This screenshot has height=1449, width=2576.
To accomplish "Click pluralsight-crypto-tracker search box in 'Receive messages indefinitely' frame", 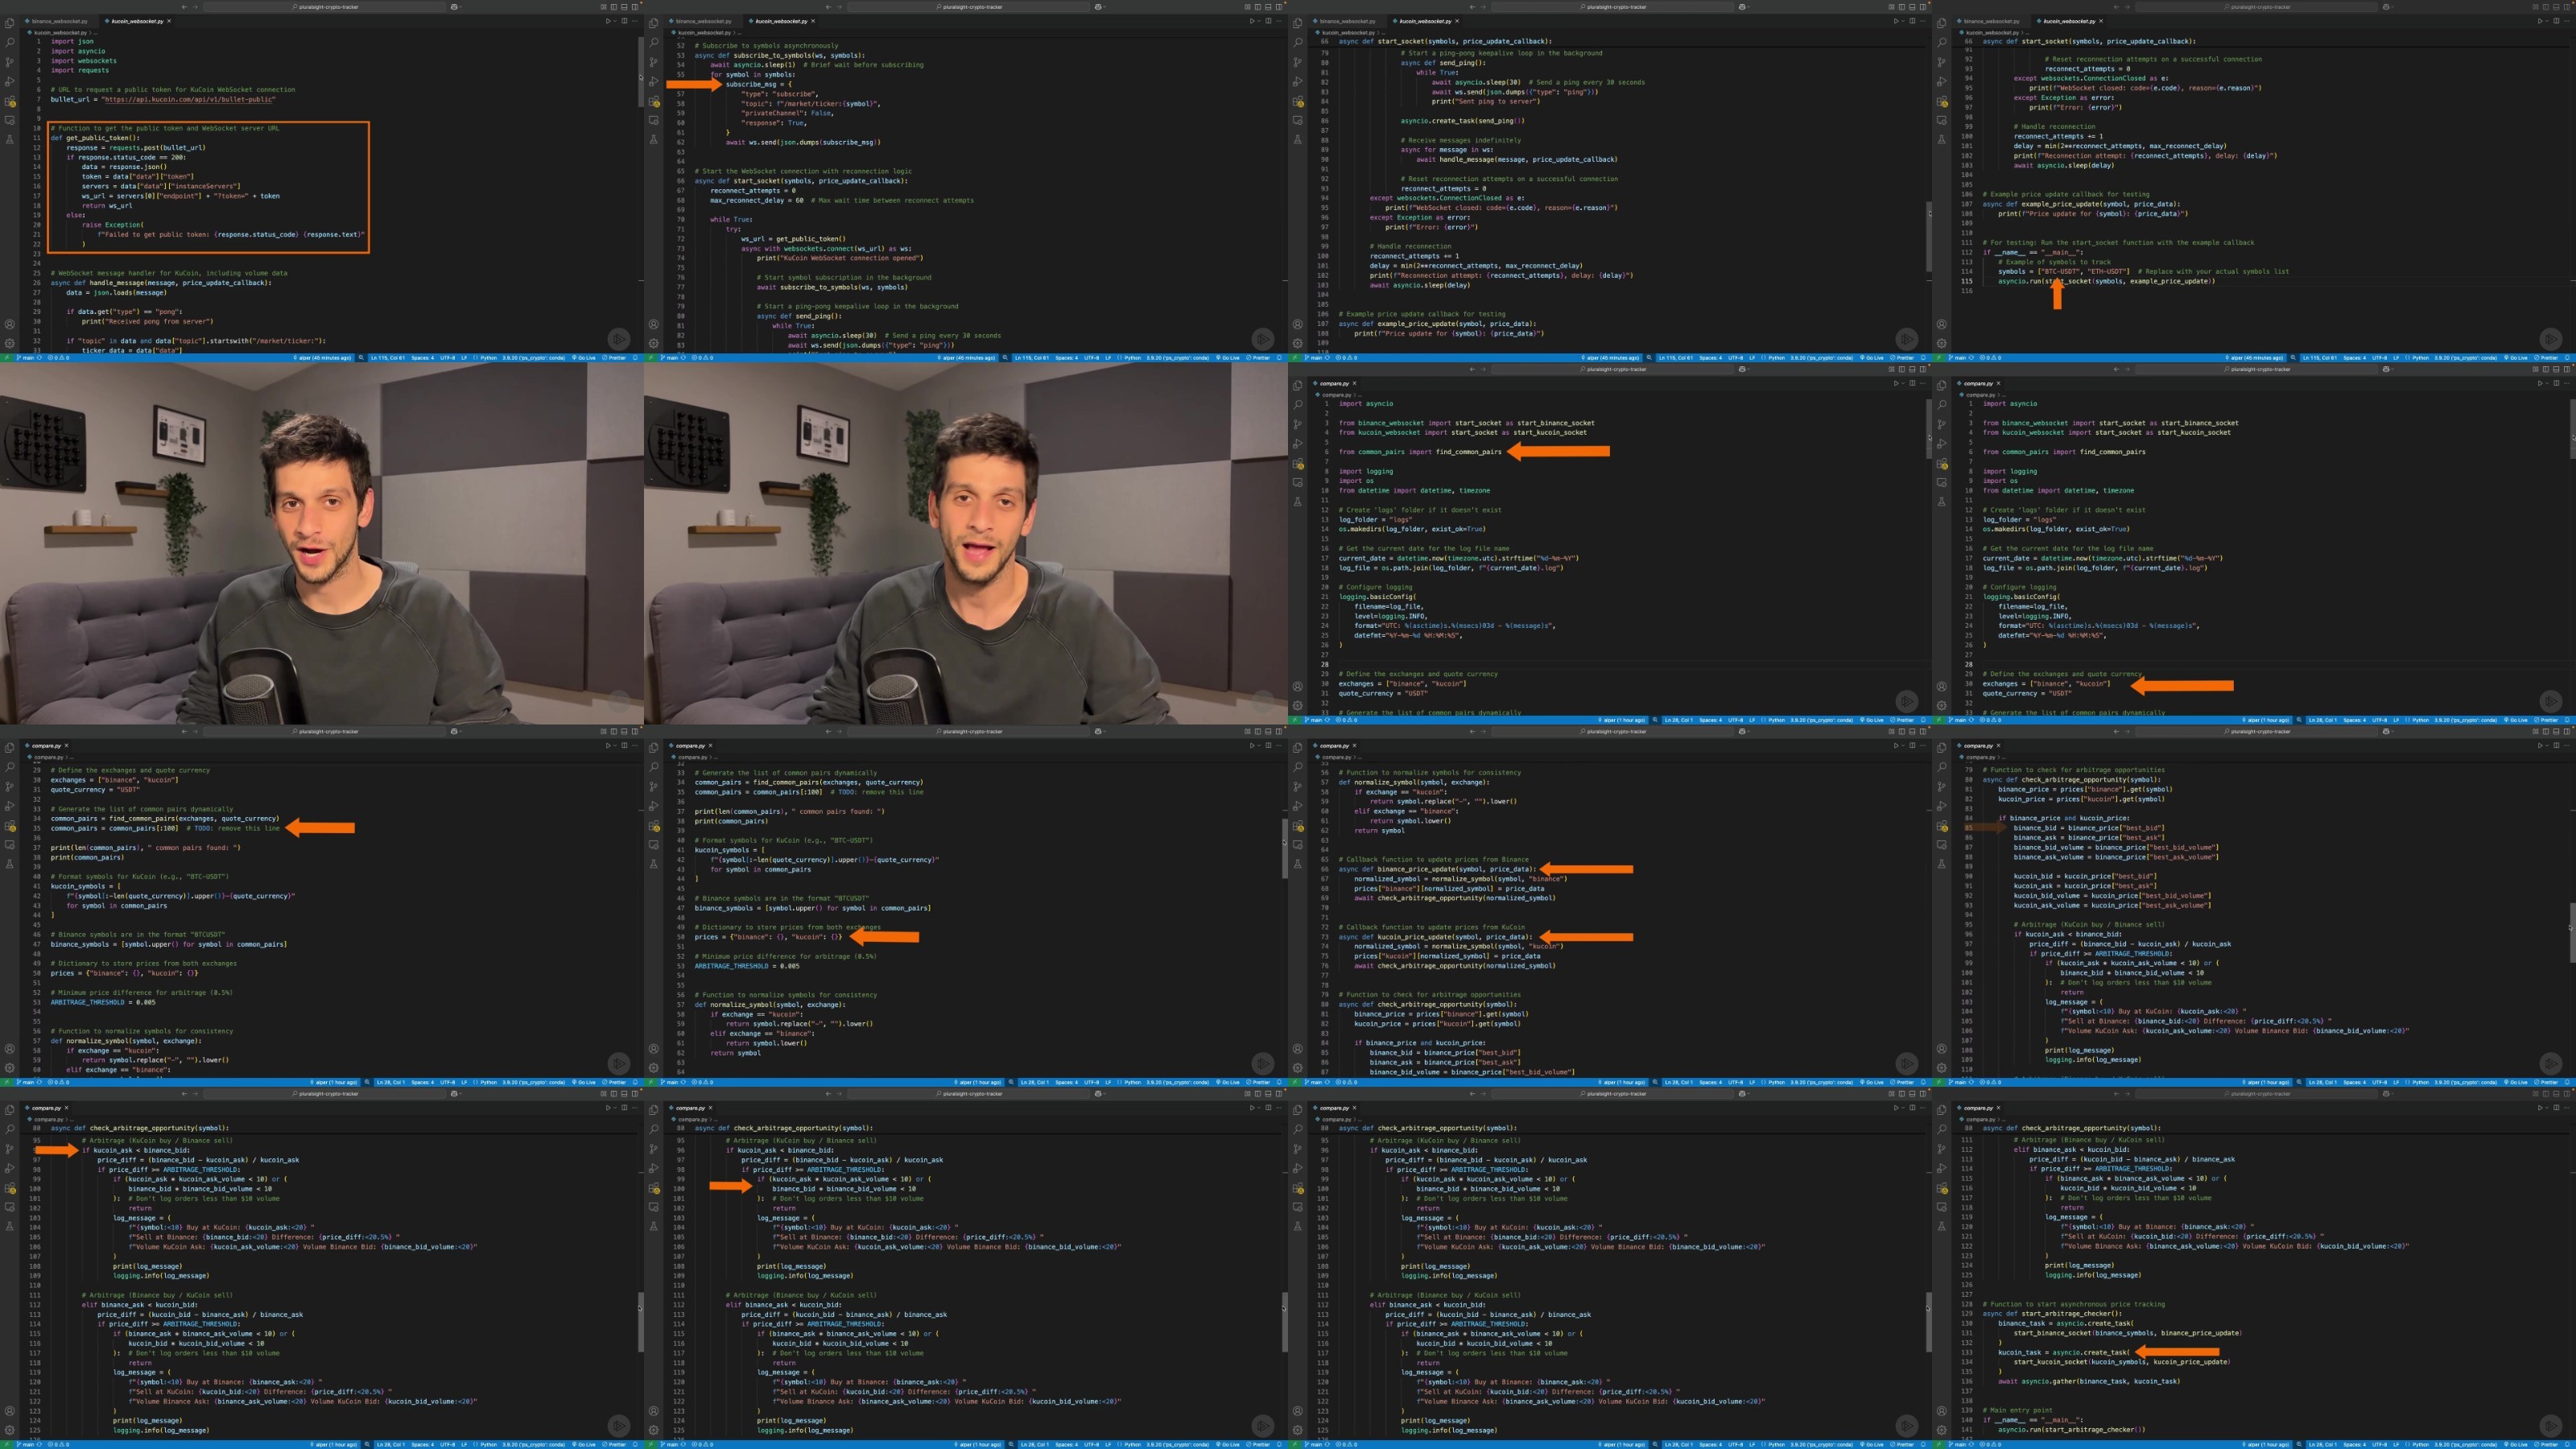I will point(1613,7).
